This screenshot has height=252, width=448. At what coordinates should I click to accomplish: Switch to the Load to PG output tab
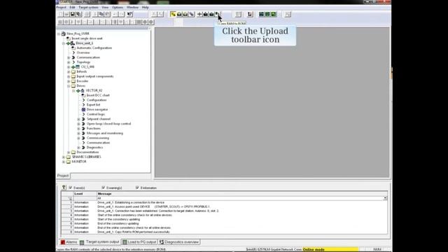pos(139,242)
